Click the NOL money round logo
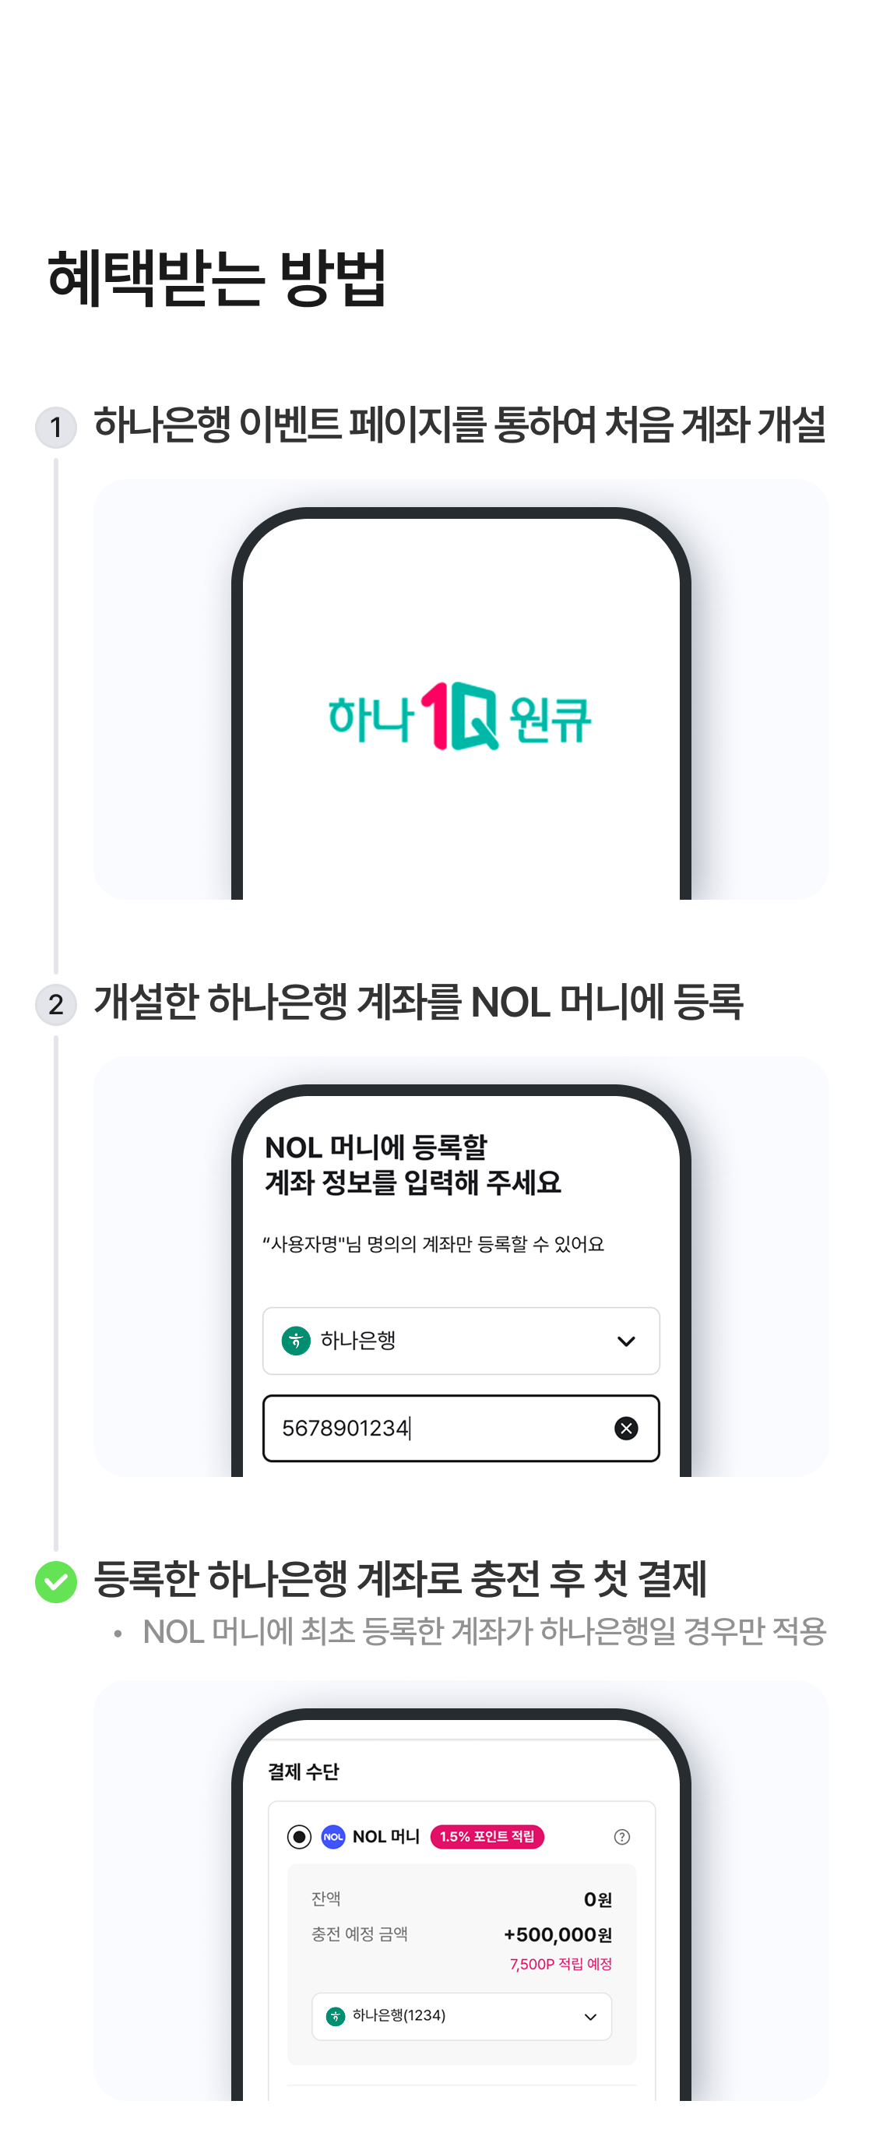 click(x=333, y=1836)
